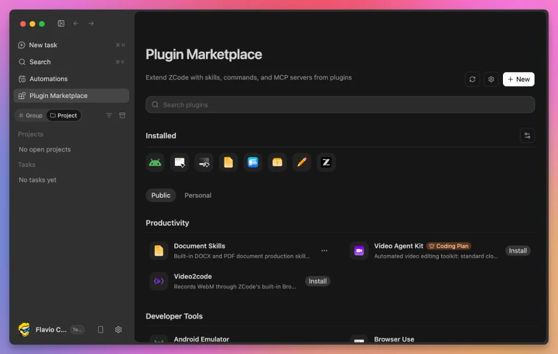
Task: Open Video Agent Kit plugin entry
Action: pyautogui.click(x=440, y=251)
